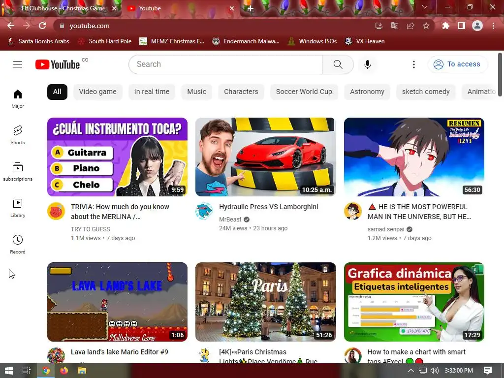The image size is (504, 378).
Task: Select the Characters filter chip
Action: [x=241, y=92]
